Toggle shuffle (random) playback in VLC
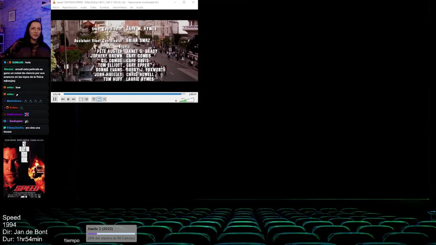The width and height of the screenshot is (436, 245). [x=105, y=99]
